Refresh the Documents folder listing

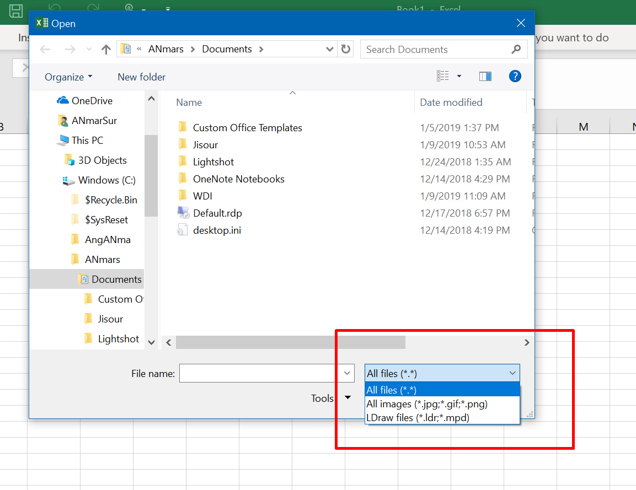[346, 49]
